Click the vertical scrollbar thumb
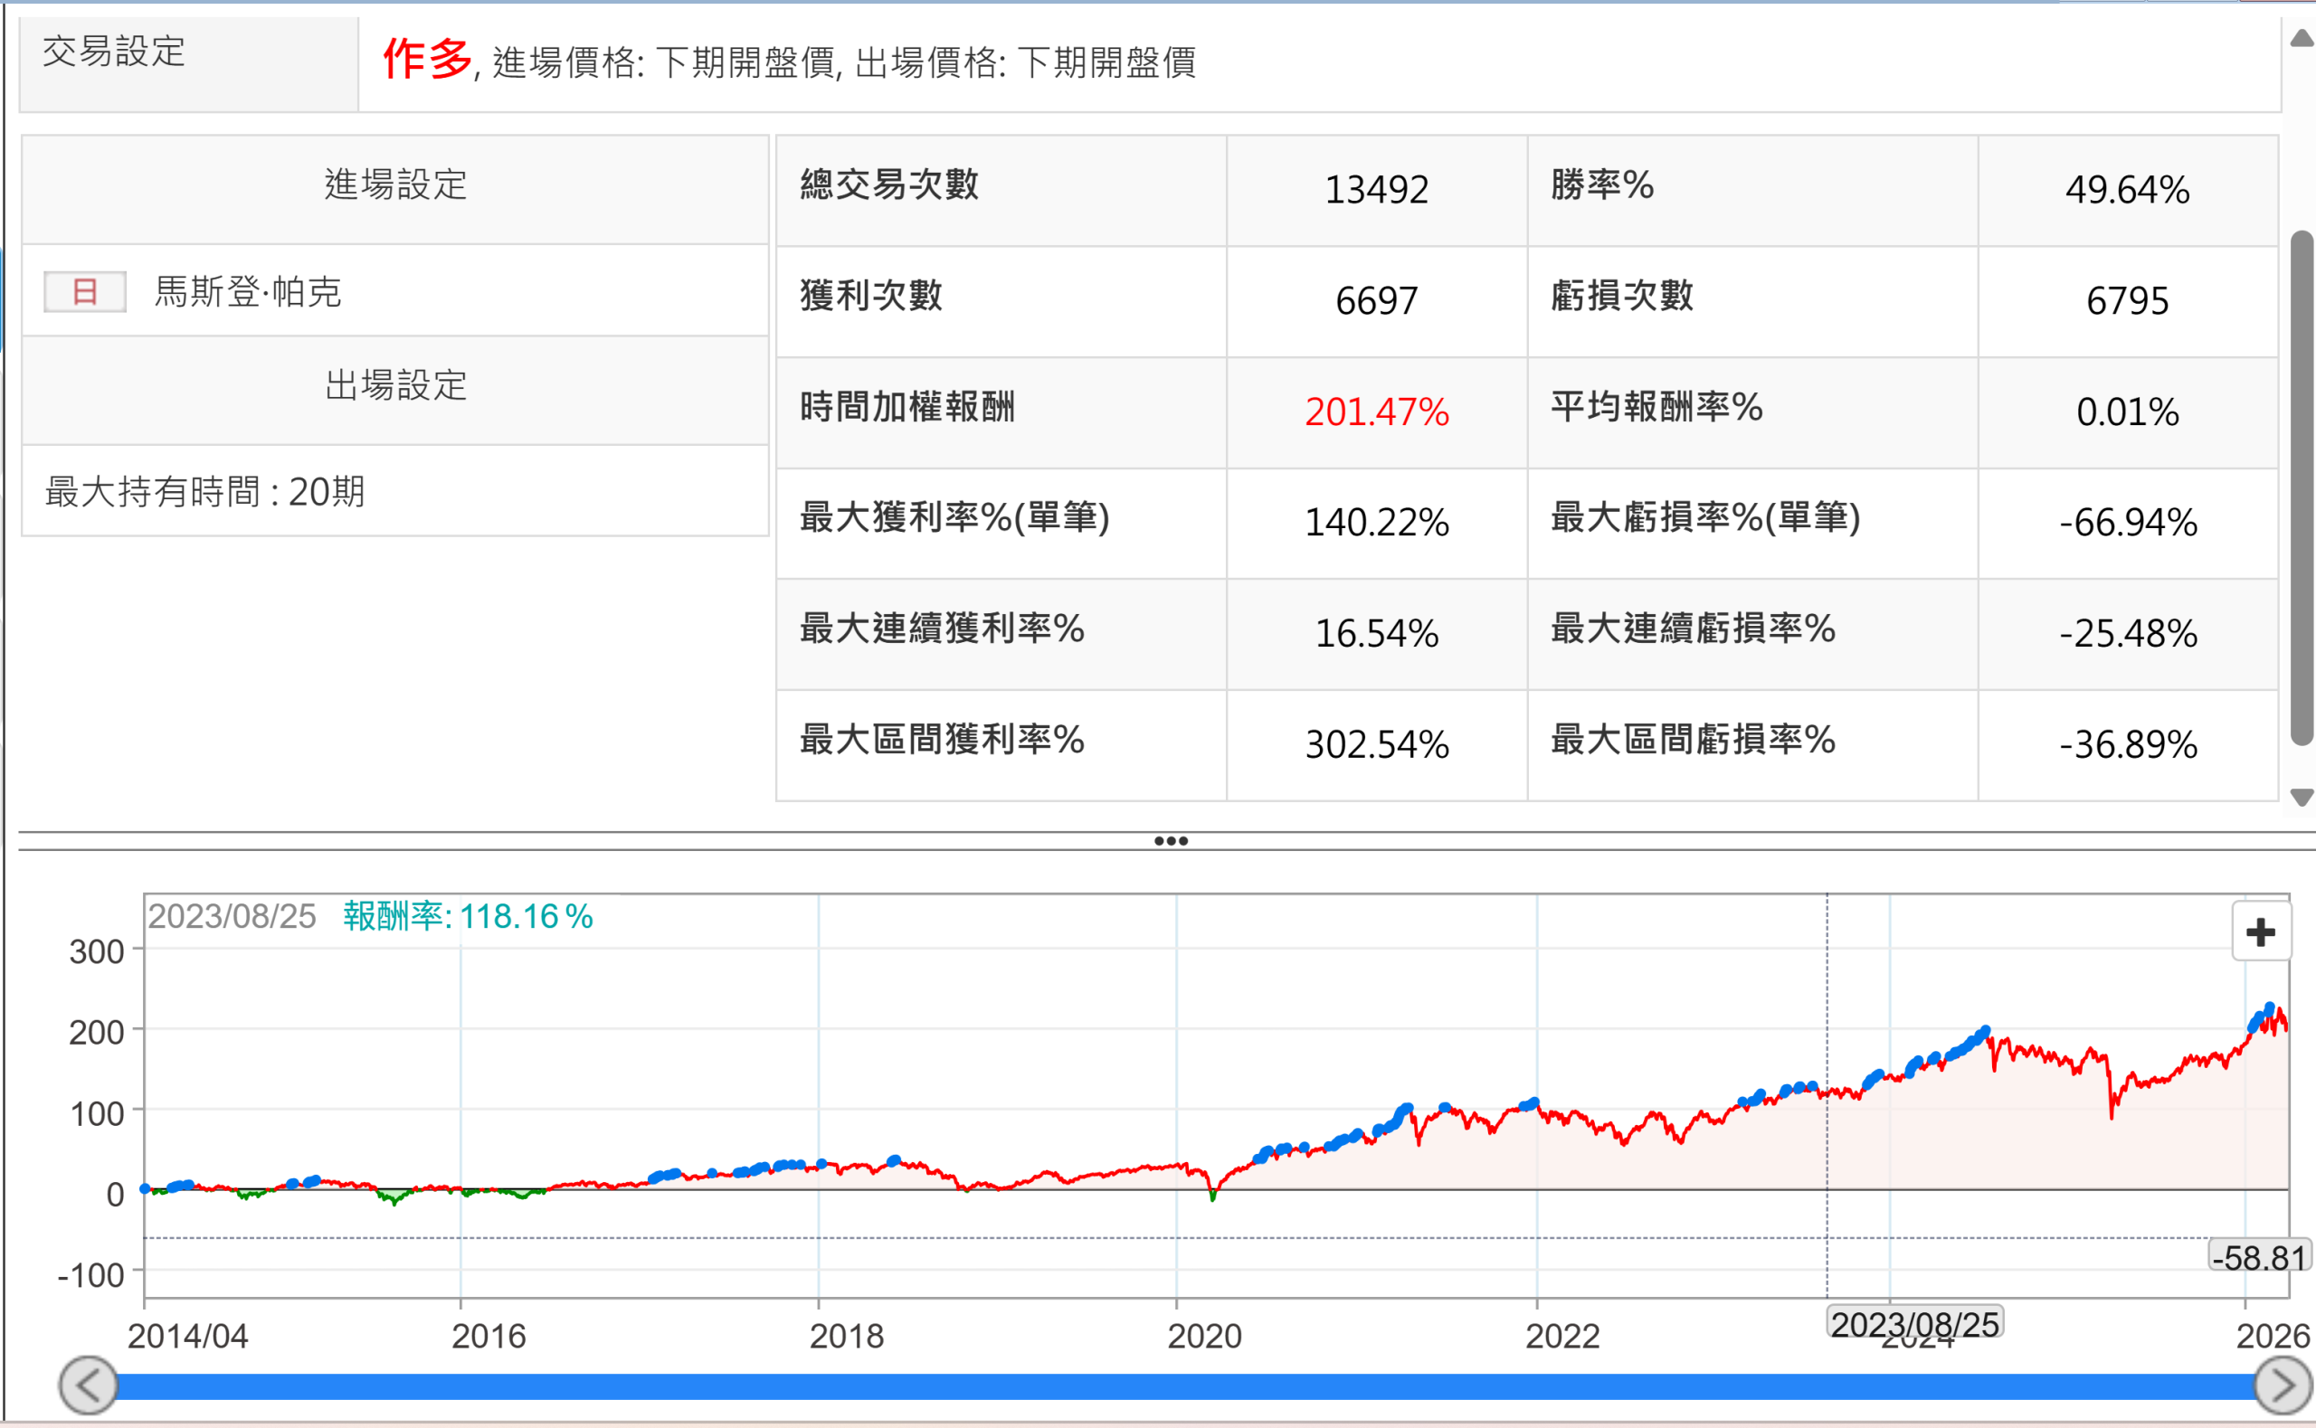Image resolution: width=2316 pixels, height=1428 pixels. pyautogui.click(x=2302, y=487)
